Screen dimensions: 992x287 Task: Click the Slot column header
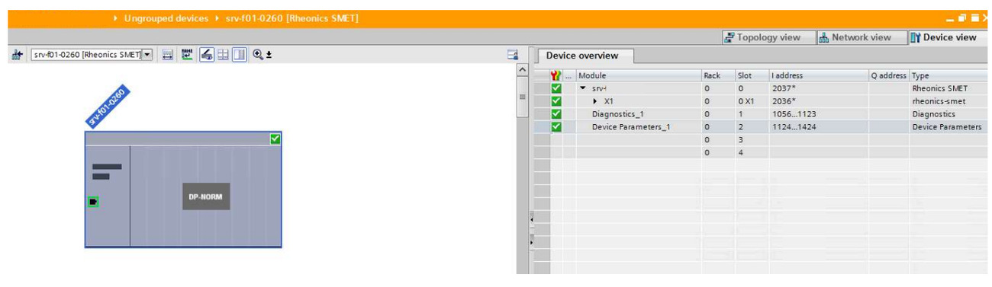pos(752,75)
